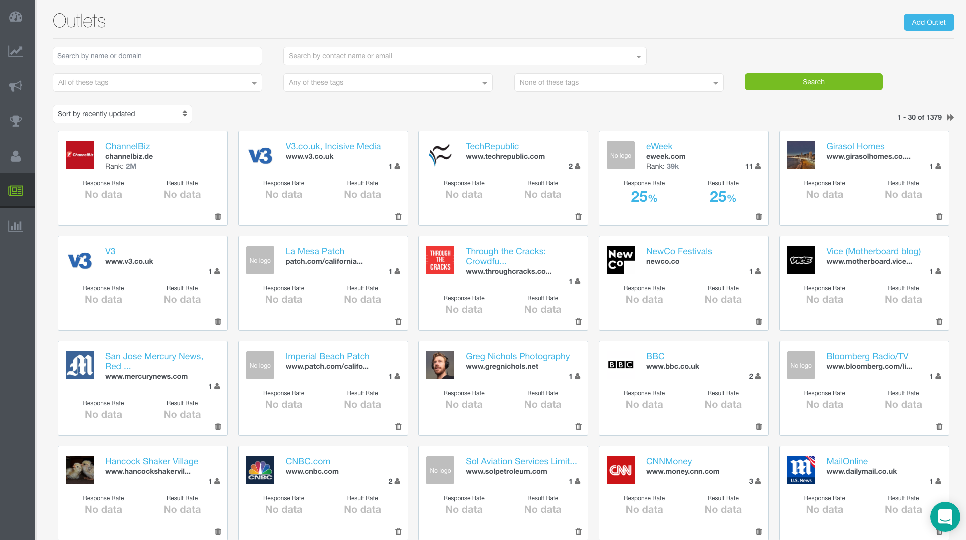This screenshot has width=966, height=540.
Task: Open the Girasol Homes outlet link
Action: (x=855, y=146)
